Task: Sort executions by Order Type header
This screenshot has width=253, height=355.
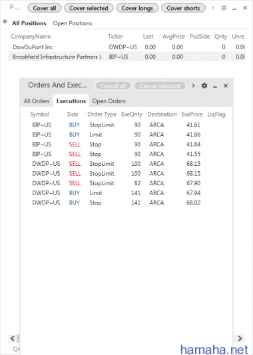Action: click(102, 114)
